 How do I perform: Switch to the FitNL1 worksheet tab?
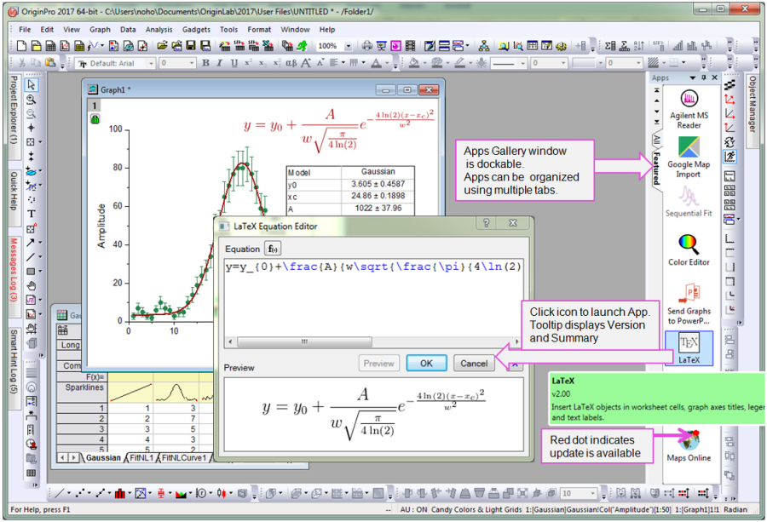point(141,458)
